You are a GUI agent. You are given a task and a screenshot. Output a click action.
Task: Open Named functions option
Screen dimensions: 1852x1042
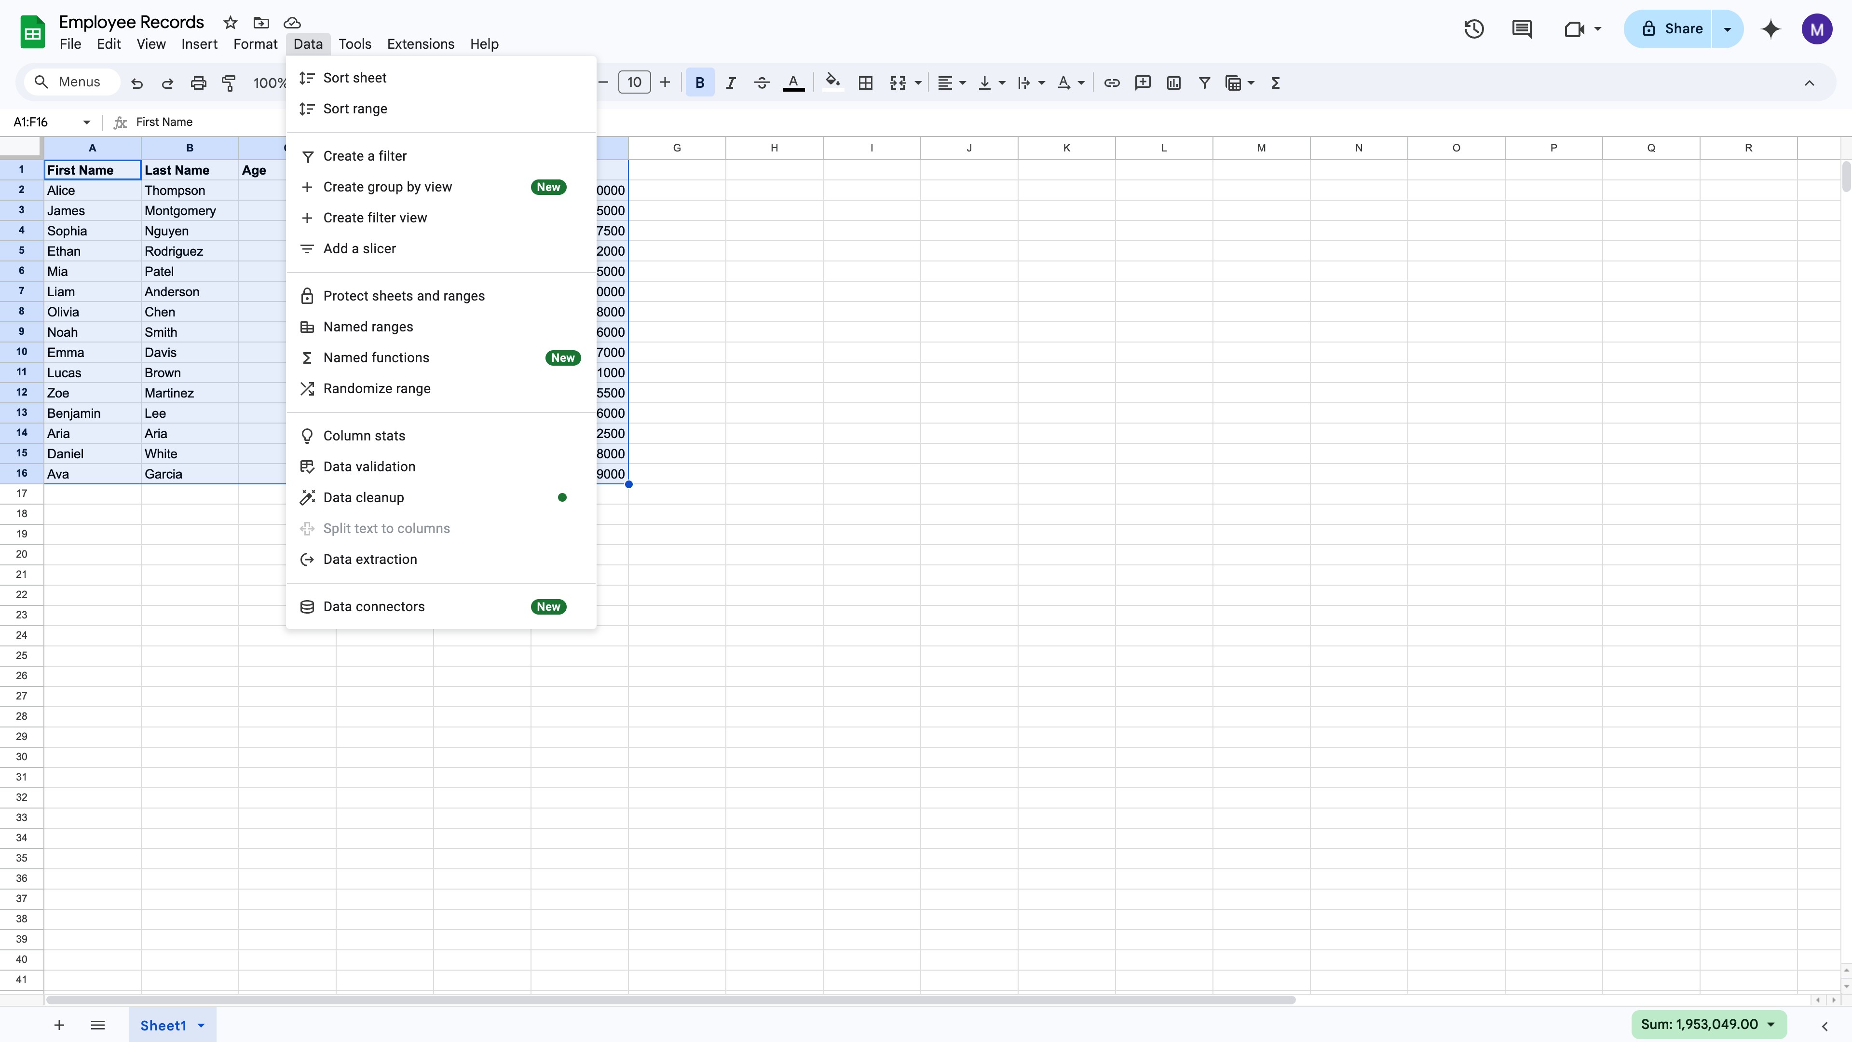point(441,358)
